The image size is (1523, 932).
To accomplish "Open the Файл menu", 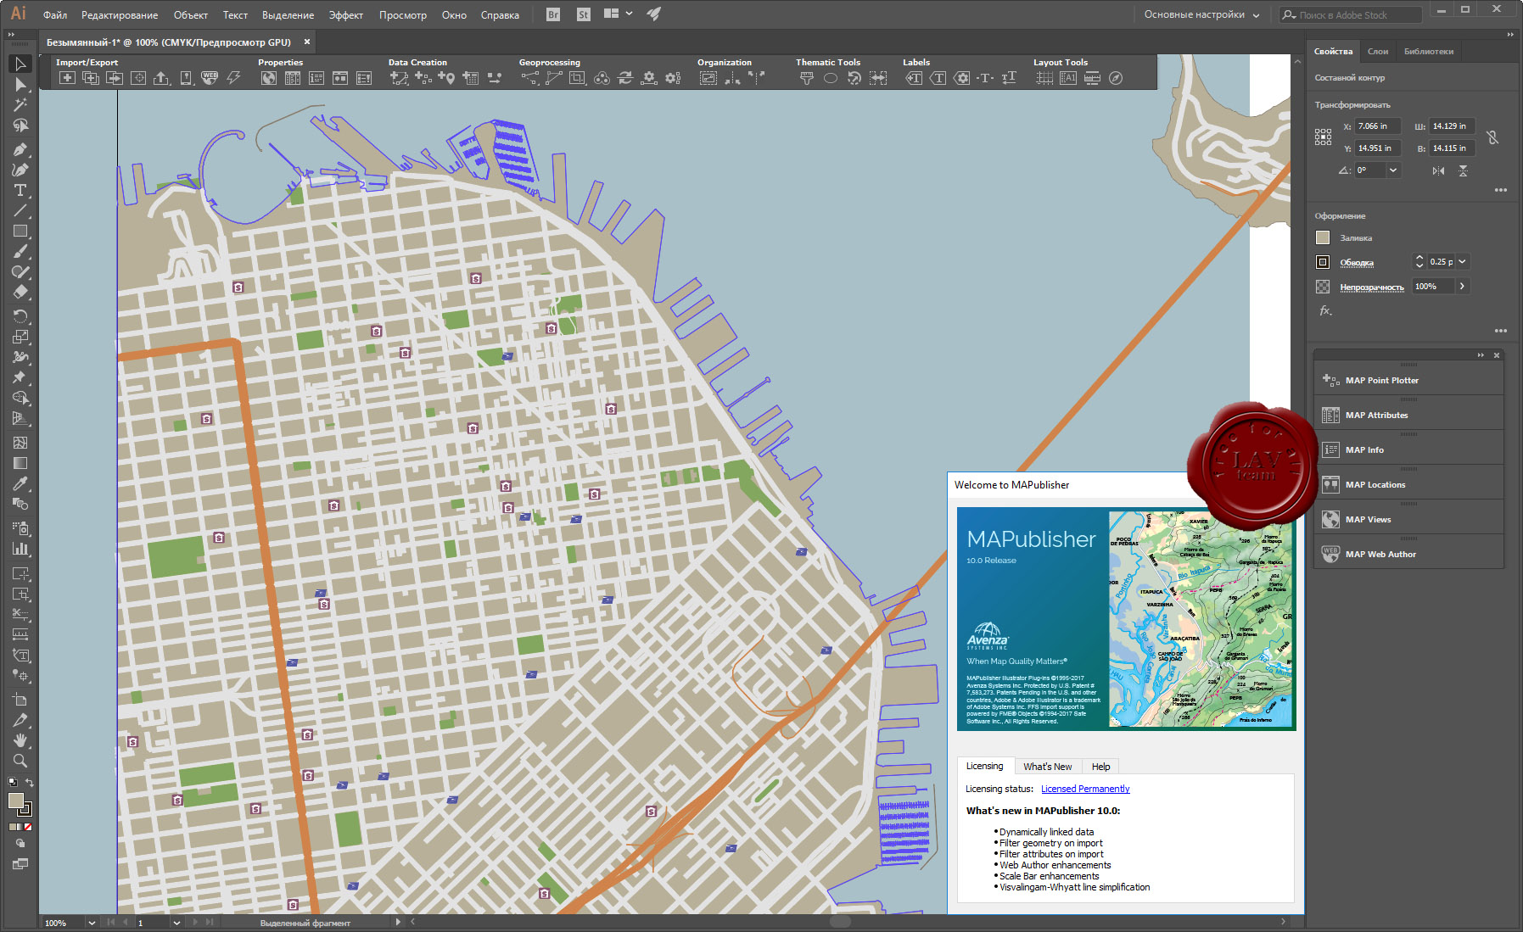I will click(55, 15).
